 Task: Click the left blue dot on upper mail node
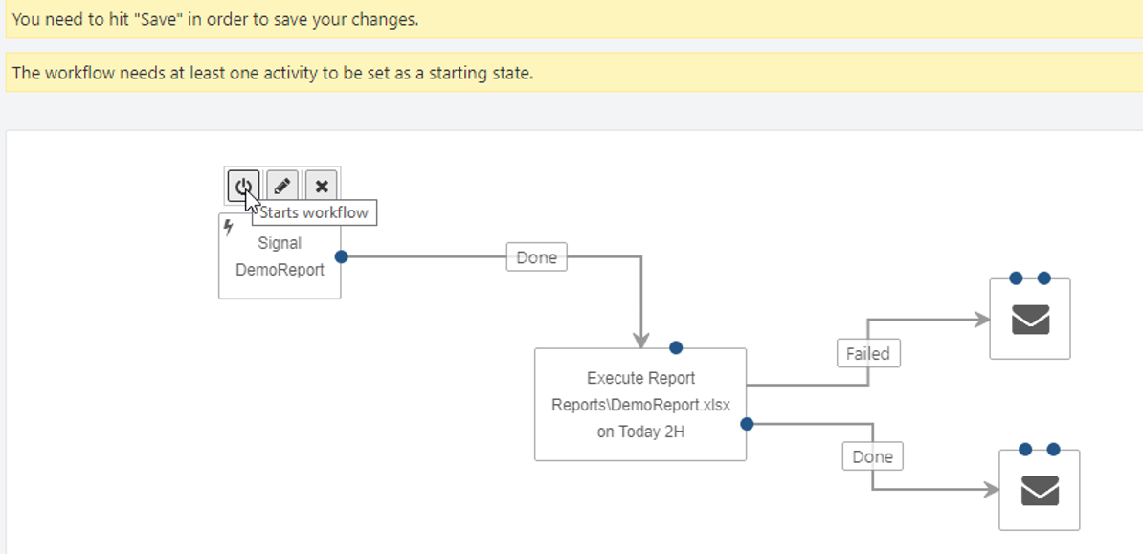click(1017, 277)
